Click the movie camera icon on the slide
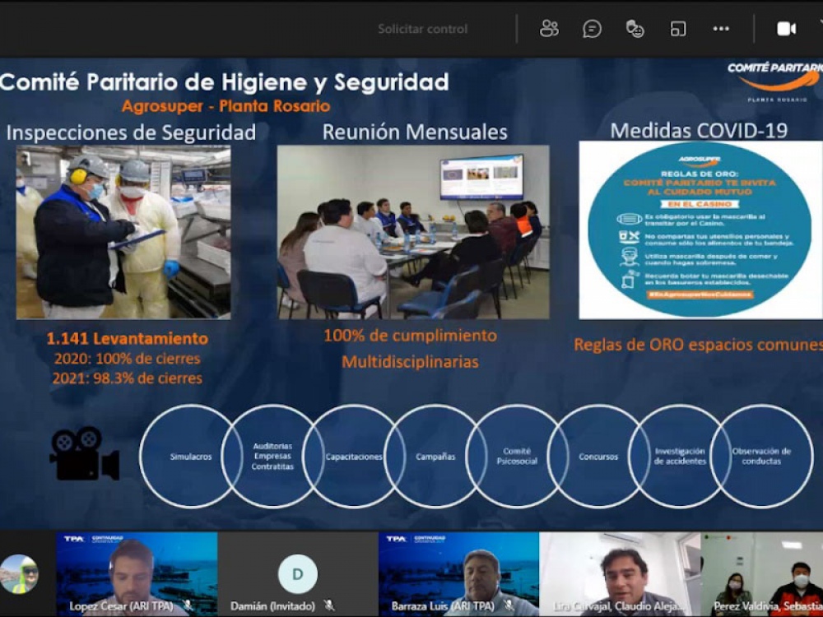823x617 pixels. pyautogui.click(x=85, y=453)
